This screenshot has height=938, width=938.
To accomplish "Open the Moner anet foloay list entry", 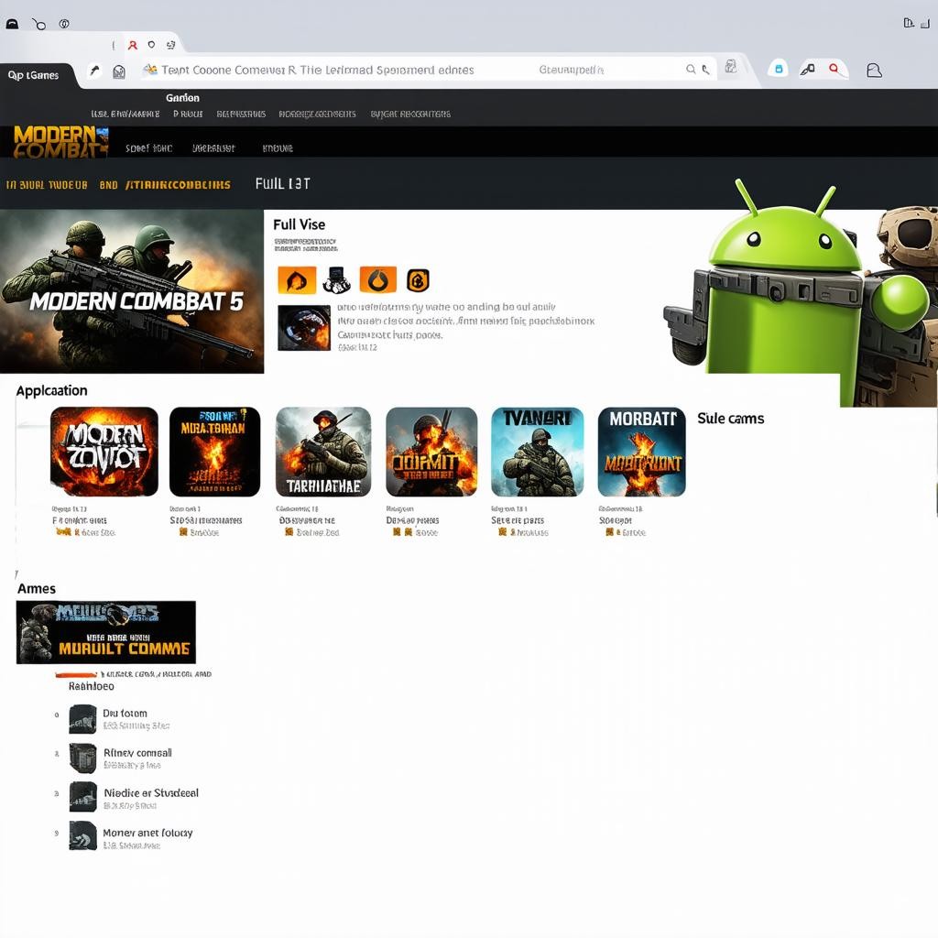I will [147, 833].
